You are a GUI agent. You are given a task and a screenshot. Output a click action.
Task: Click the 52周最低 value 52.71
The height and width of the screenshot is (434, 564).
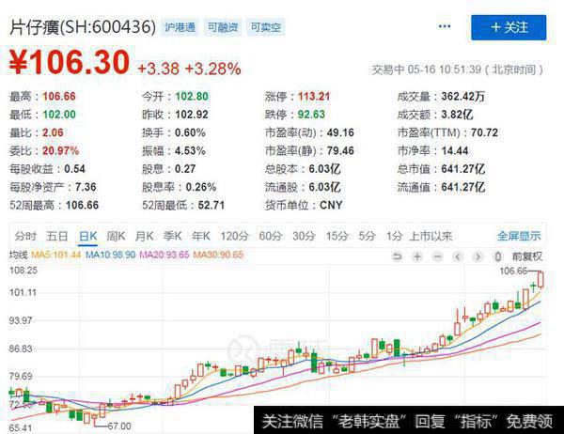click(x=211, y=206)
